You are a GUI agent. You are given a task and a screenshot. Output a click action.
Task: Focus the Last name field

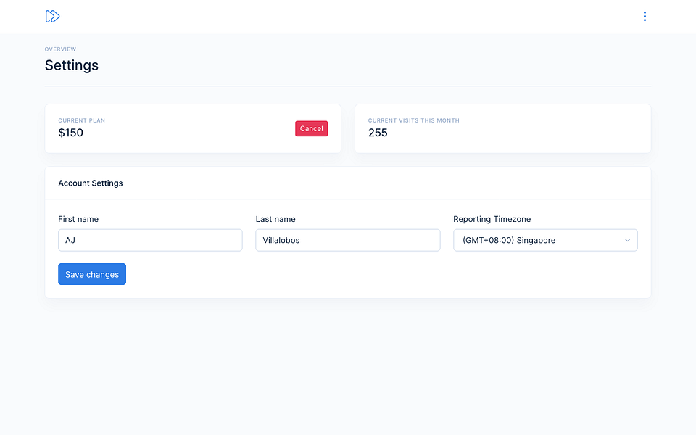(347, 240)
